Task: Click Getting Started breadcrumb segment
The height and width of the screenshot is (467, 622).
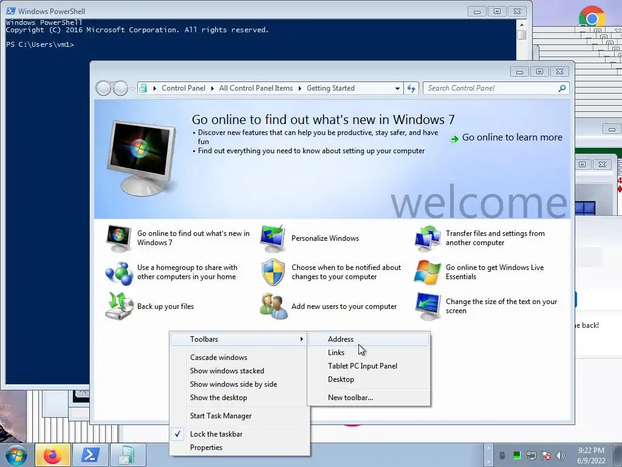Action: 330,88
